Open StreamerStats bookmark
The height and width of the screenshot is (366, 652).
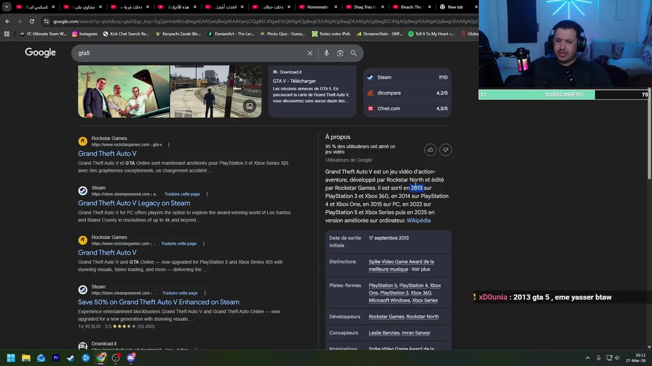(379, 34)
